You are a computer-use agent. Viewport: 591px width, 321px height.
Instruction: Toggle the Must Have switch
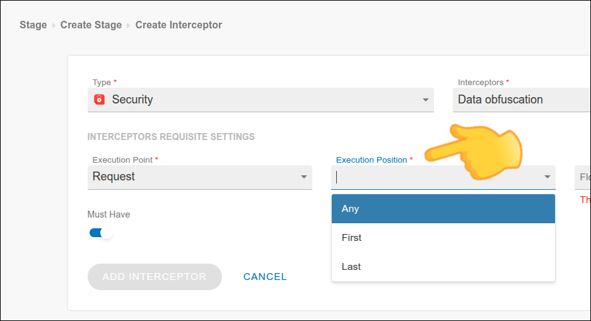101,233
